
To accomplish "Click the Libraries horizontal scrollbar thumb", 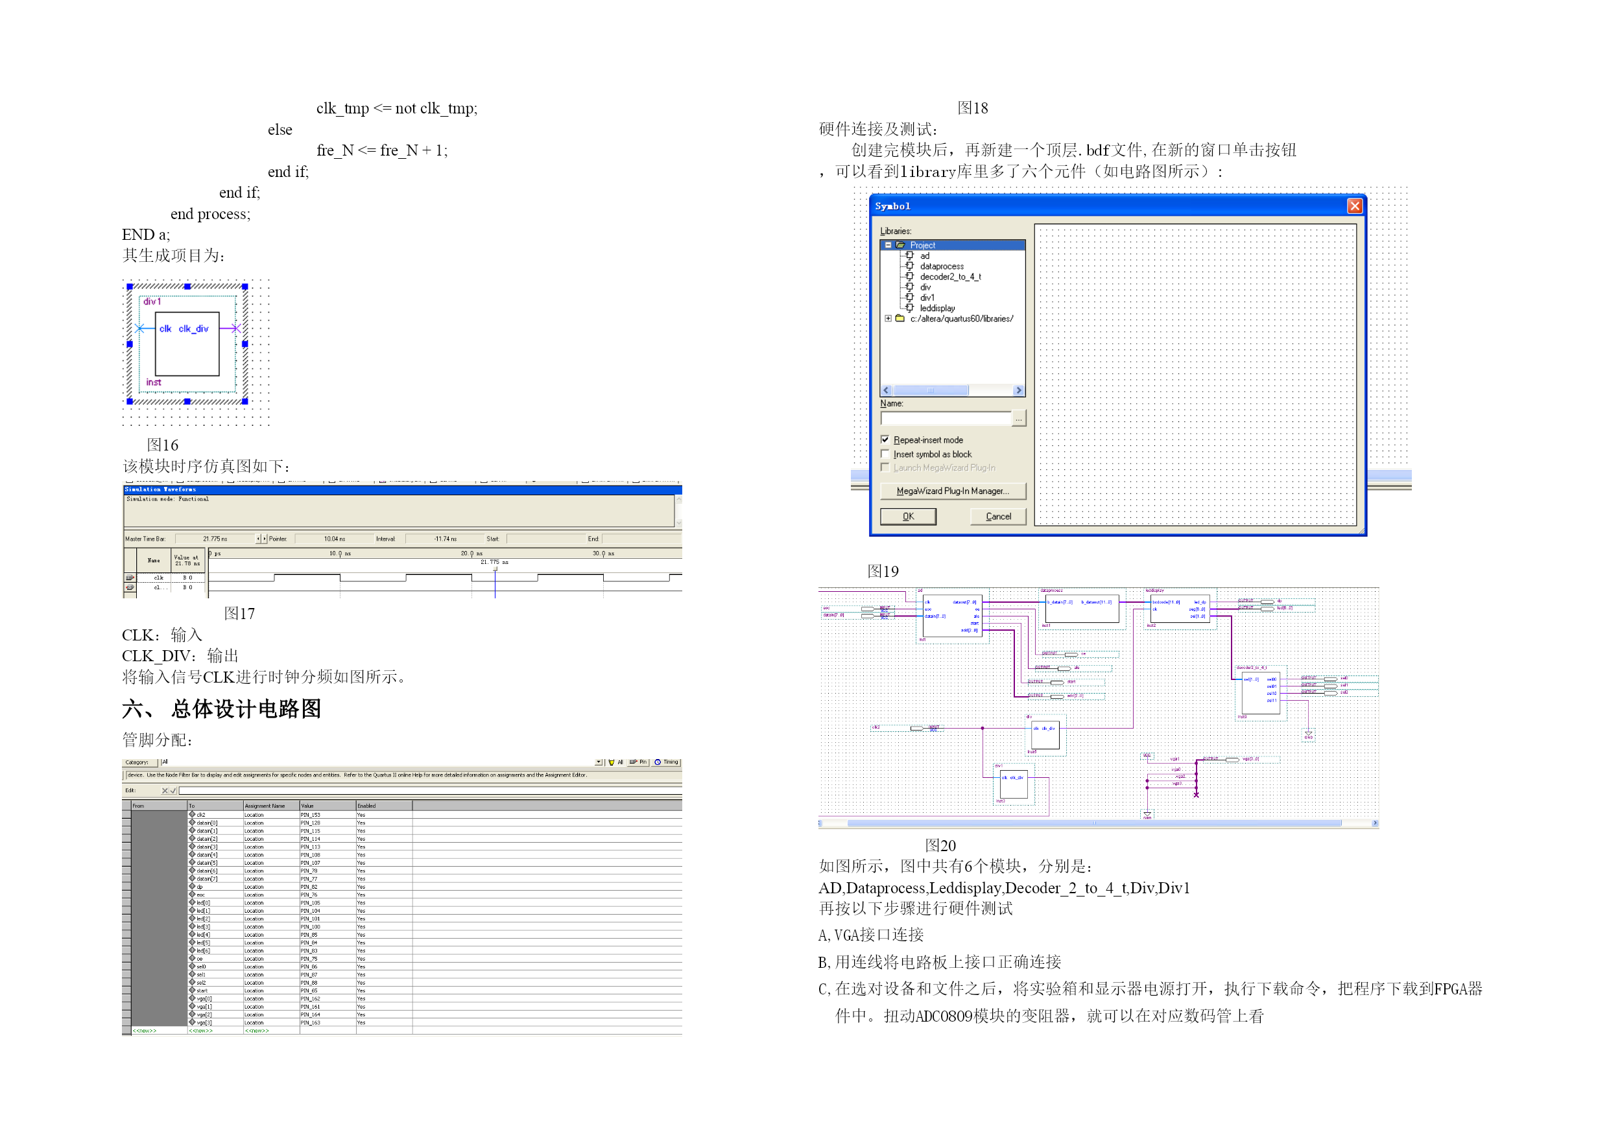I will (x=931, y=390).
